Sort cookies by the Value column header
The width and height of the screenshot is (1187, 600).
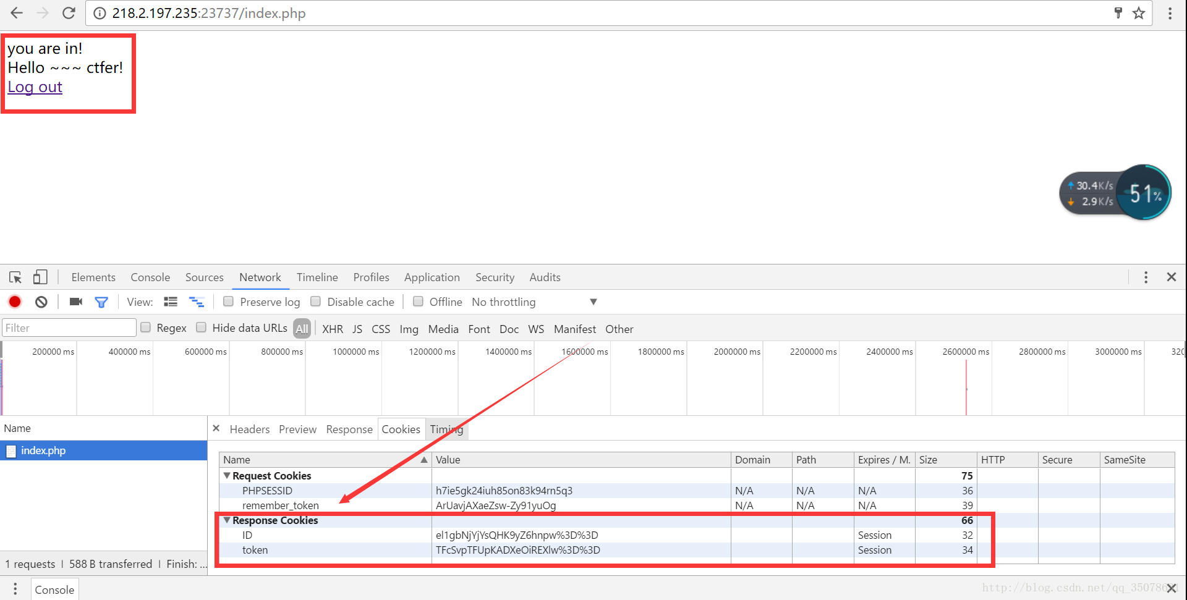pos(581,460)
